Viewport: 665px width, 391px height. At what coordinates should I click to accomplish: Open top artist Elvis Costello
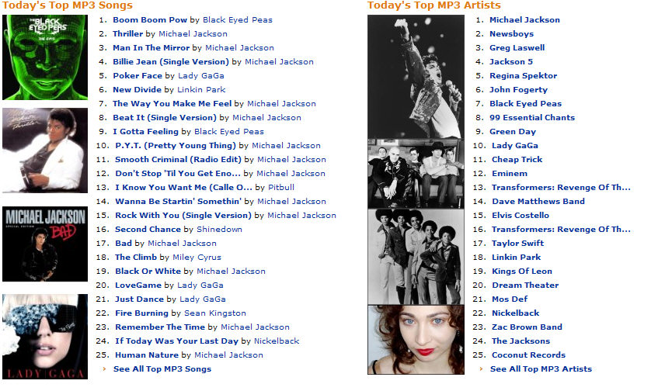(x=521, y=216)
